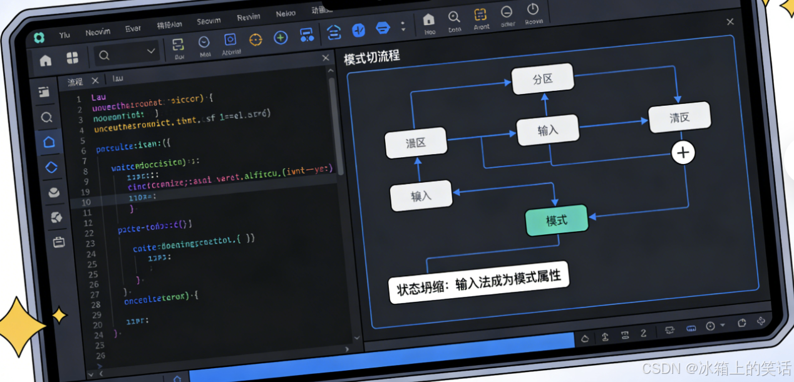This screenshot has width=794, height=382.
Task: Select the blue house sidebar icon
Action: (49, 142)
